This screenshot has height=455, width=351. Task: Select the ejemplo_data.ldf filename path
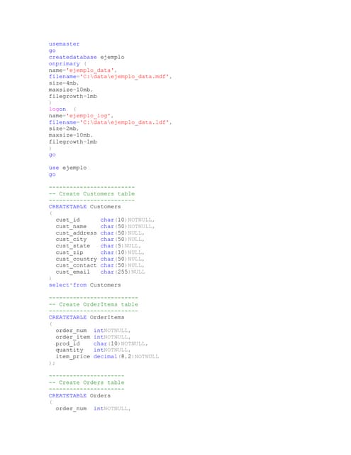tap(124, 122)
